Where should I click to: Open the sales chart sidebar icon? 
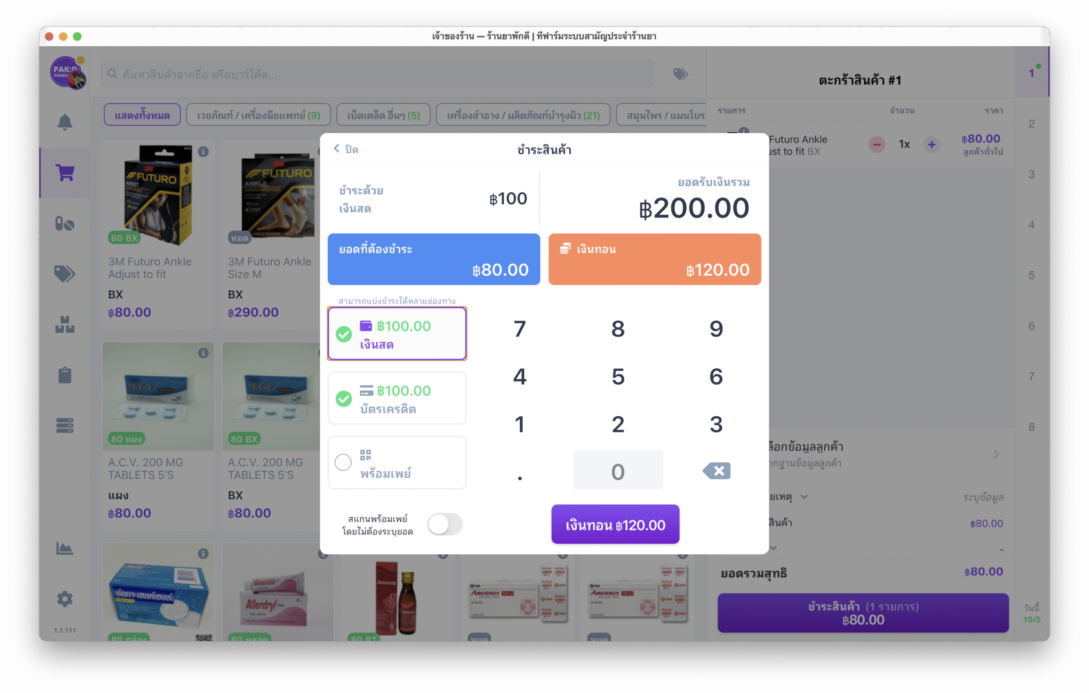click(x=65, y=548)
